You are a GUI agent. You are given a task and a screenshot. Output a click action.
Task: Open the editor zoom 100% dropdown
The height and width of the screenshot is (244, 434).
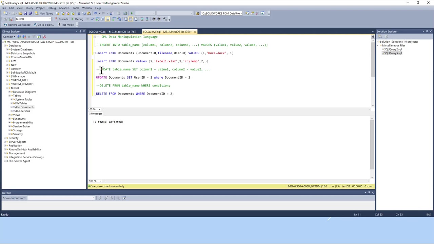(99, 109)
